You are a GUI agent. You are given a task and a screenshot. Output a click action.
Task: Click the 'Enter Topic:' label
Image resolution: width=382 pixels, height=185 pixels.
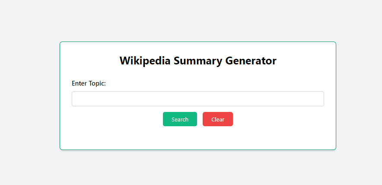pyautogui.click(x=89, y=83)
